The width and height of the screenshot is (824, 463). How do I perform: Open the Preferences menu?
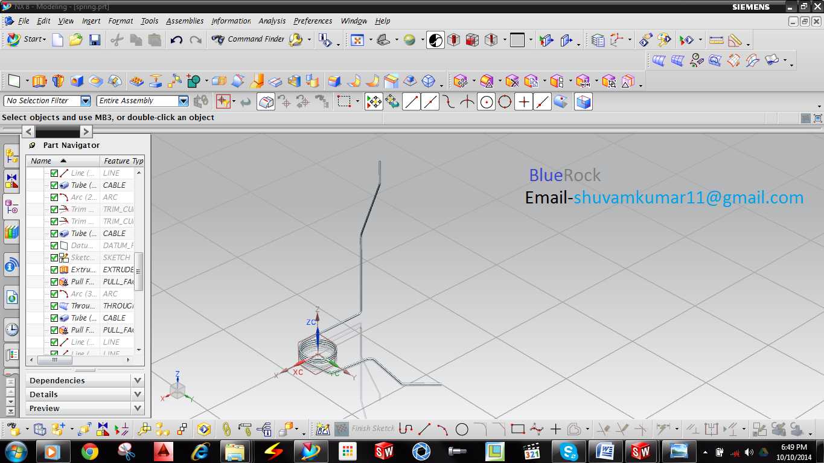pos(313,21)
